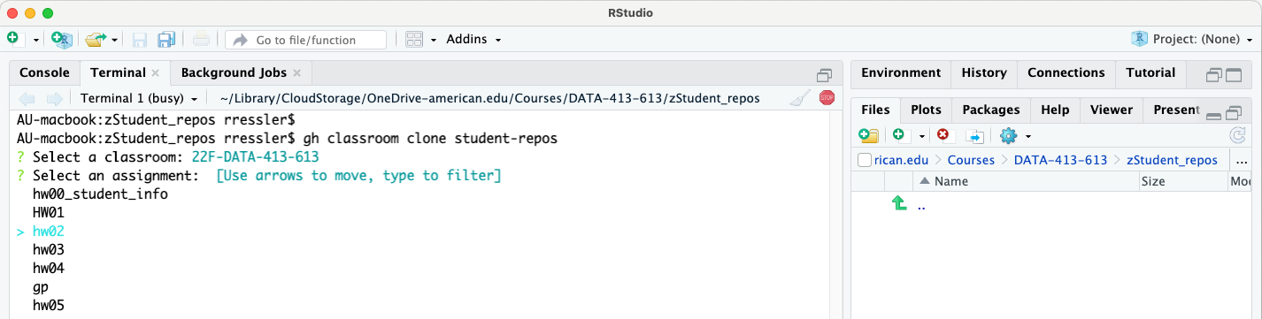
Task: Open the Terminal 1 (busy) dropdown
Action: 138,98
